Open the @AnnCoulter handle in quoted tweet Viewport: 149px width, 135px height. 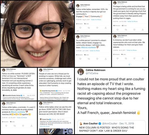[110, 123]
